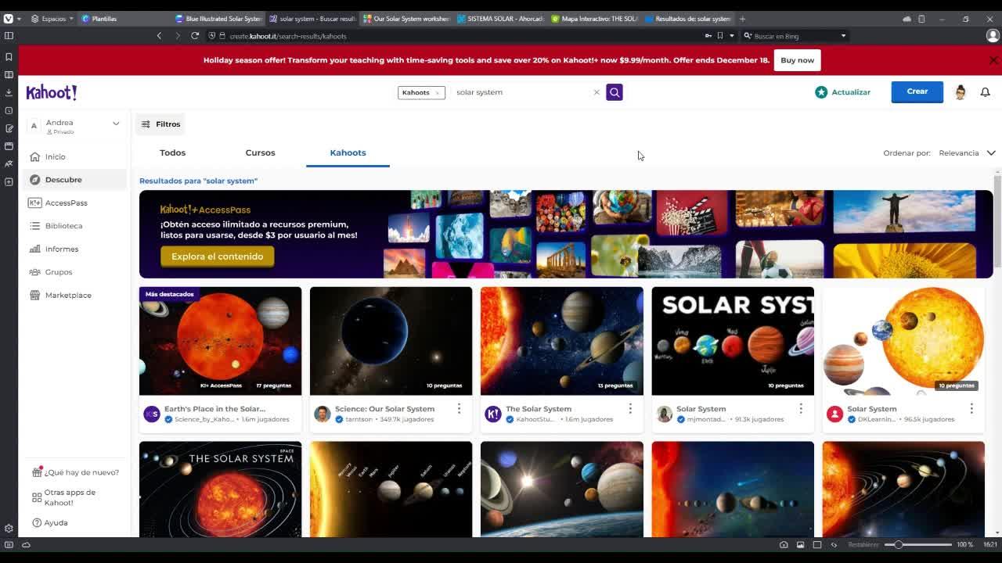Switch to the Our Solar System worksheet tab
The width and height of the screenshot is (1002, 563).
[406, 19]
